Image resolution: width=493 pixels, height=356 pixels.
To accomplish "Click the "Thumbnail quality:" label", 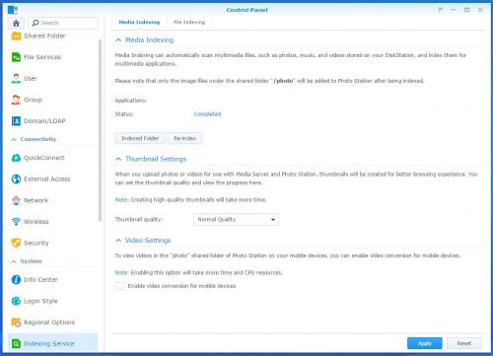I will (x=139, y=220).
